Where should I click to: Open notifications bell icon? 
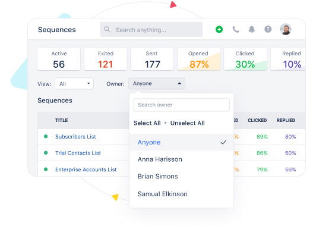point(251,30)
